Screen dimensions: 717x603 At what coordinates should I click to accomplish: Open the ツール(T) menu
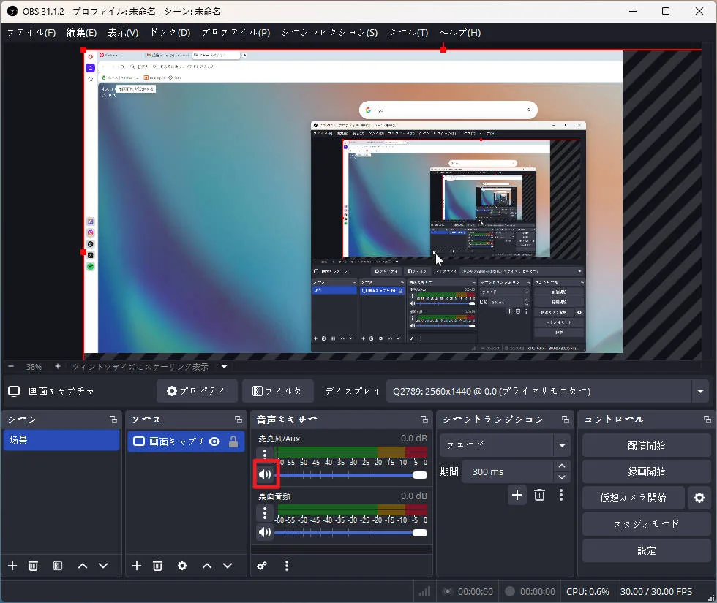point(409,32)
